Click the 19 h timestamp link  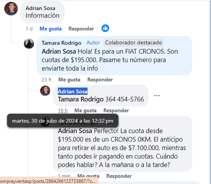pyautogui.click(x=63, y=110)
